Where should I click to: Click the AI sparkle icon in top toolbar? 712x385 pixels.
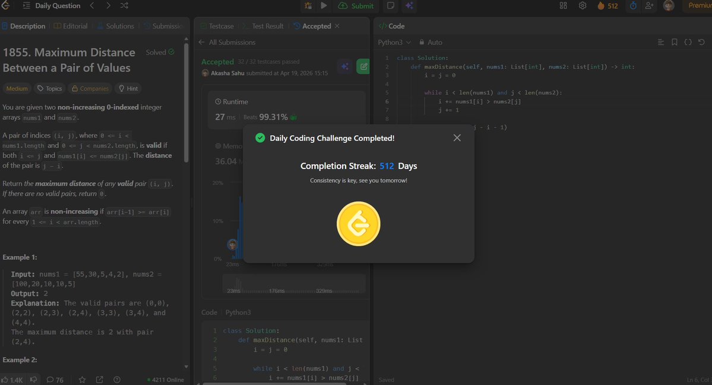coord(409,5)
